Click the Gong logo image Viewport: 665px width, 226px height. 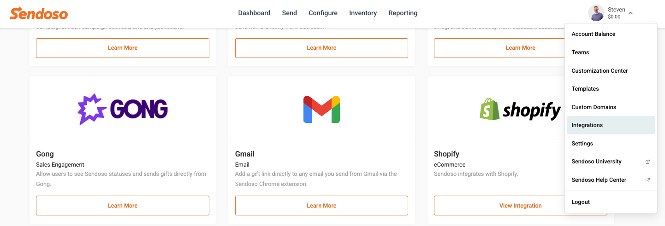tap(123, 110)
